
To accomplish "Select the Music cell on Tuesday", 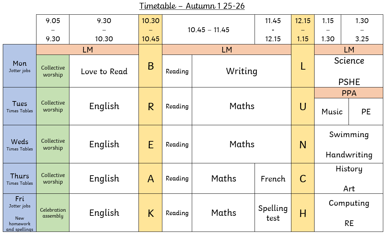I will pyautogui.click(x=332, y=112).
